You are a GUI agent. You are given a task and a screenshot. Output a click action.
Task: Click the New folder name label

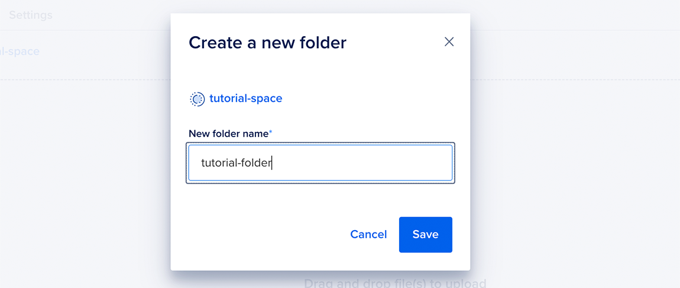(x=229, y=134)
